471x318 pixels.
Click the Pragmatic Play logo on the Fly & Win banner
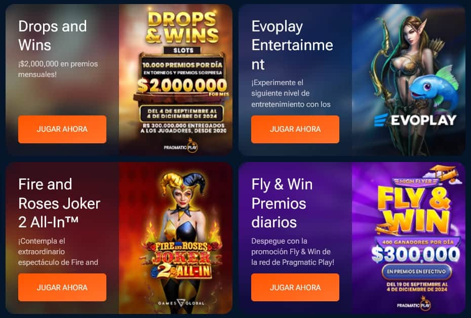tap(414, 304)
